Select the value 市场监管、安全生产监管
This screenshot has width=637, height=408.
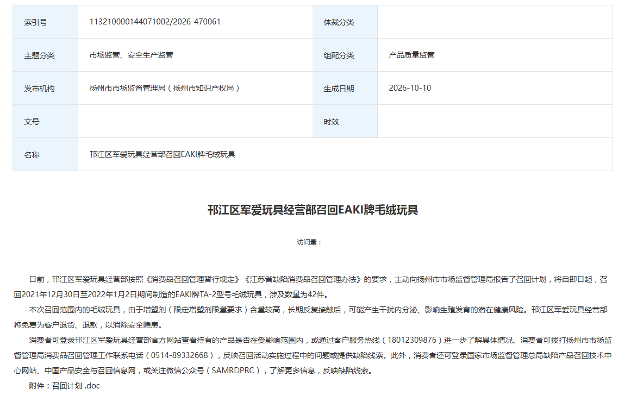(x=131, y=55)
